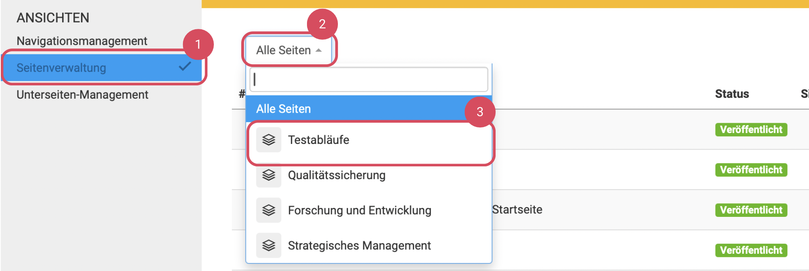
Task: Choose the Forschung und Entwicklung entry
Action: click(x=359, y=210)
